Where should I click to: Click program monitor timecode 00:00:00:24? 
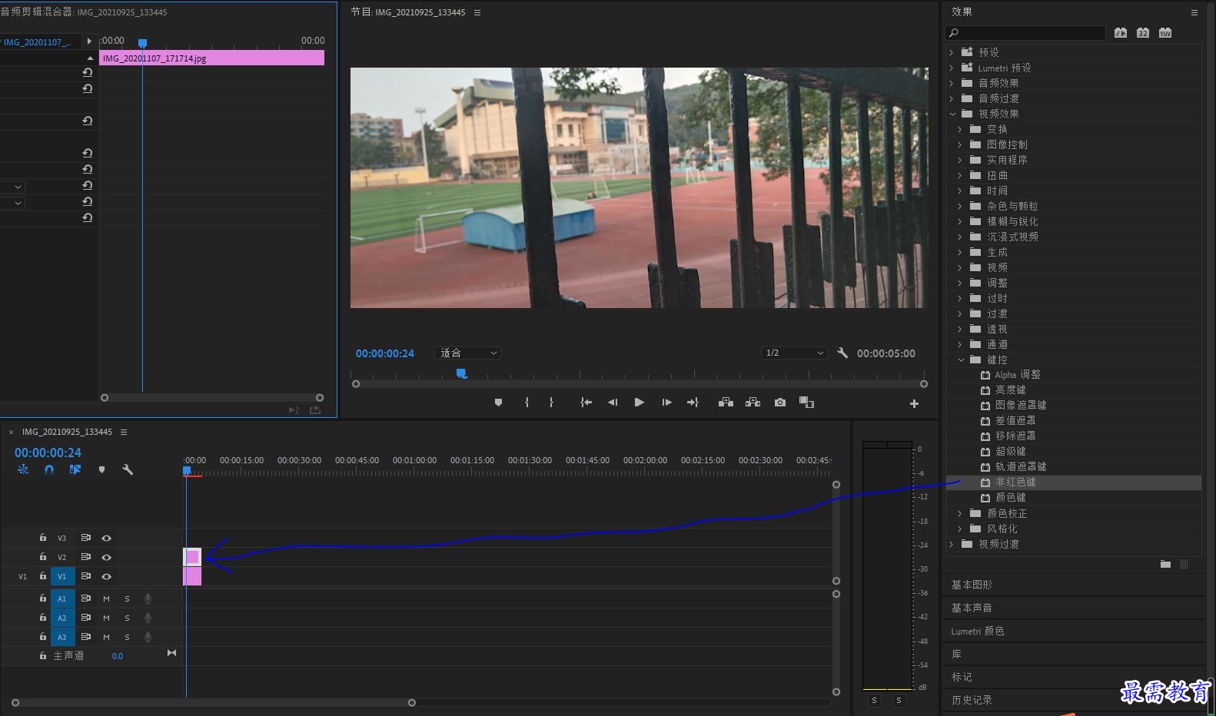pyautogui.click(x=385, y=353)
